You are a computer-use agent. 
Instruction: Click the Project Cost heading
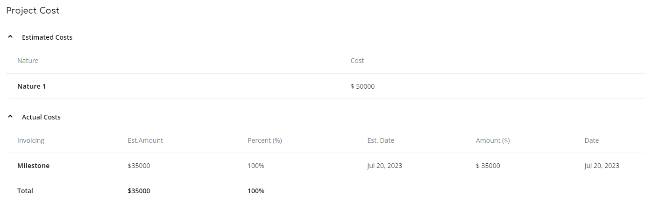point(33,10)
